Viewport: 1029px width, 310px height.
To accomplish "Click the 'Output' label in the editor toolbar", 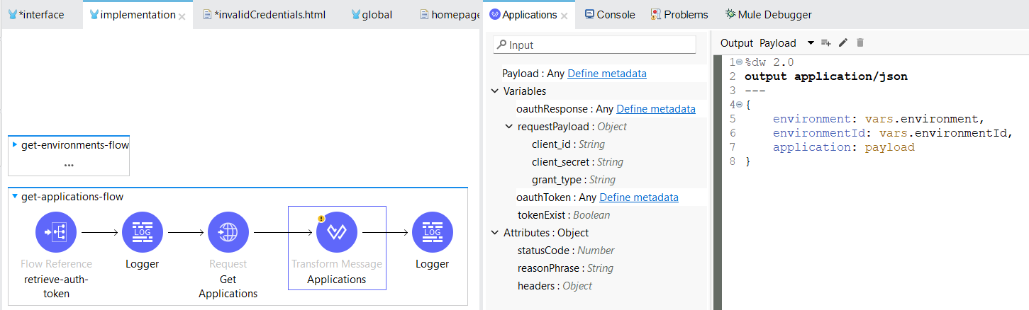I will pos(736,43).
